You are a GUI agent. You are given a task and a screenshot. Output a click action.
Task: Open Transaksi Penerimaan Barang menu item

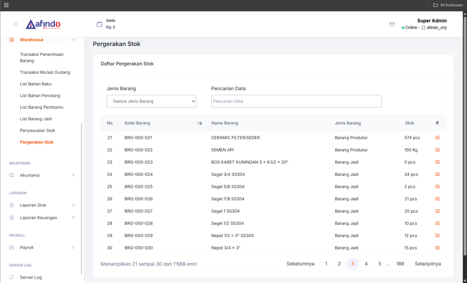click(x=42, y=58)
